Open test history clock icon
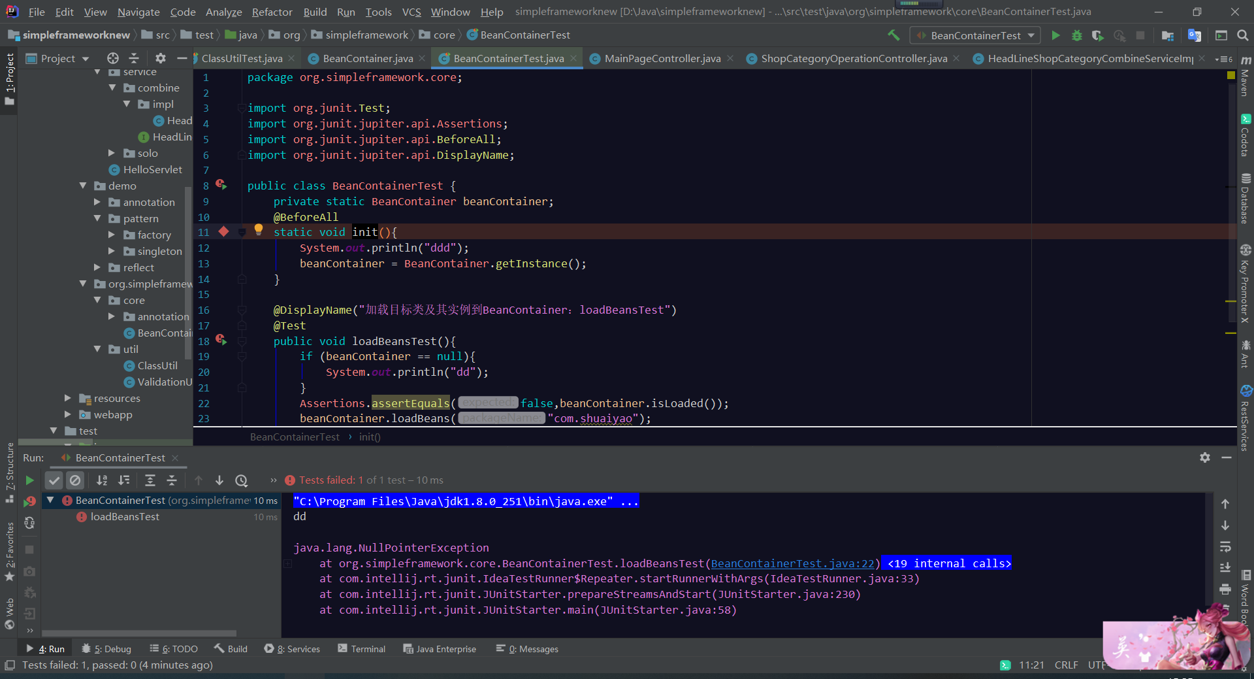 point(242,480)
